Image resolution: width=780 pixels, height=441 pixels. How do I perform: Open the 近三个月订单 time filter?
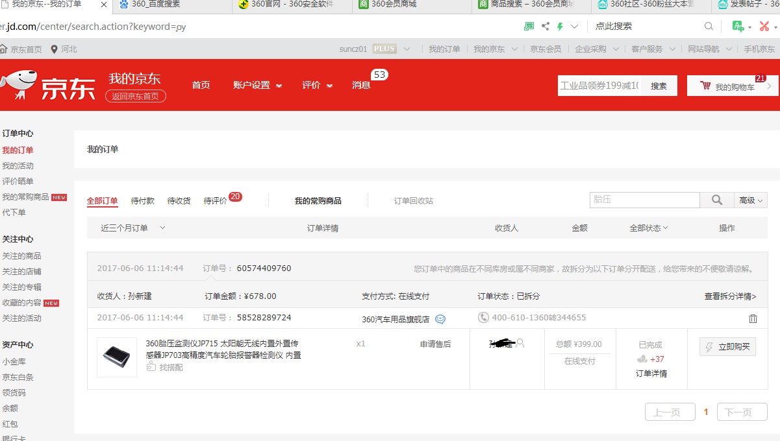tap(133, 228)
